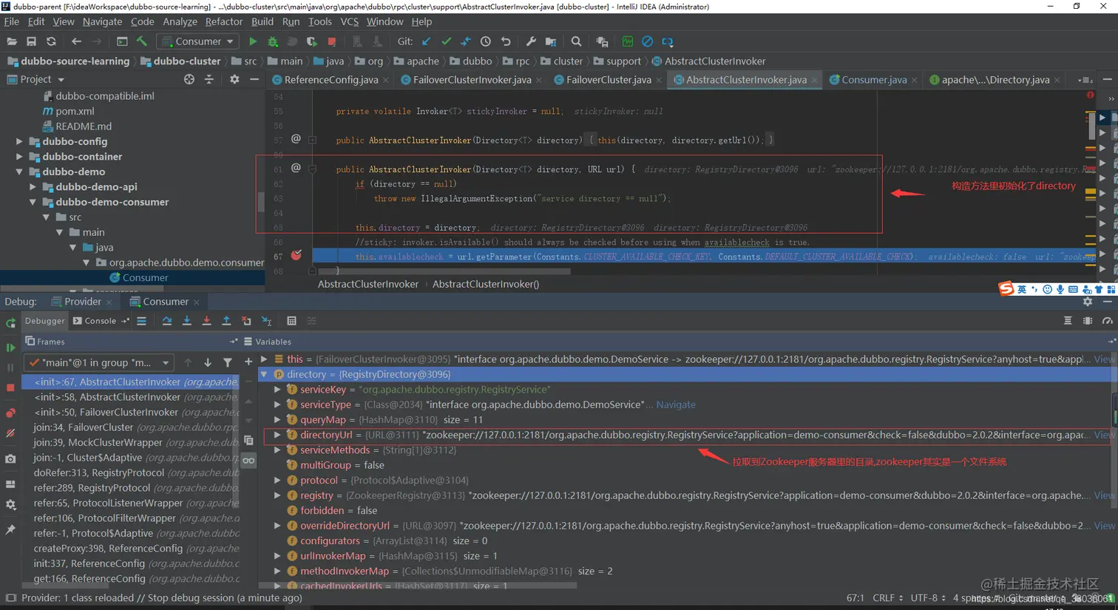Expand the this variable node

(x=264, y=359)
